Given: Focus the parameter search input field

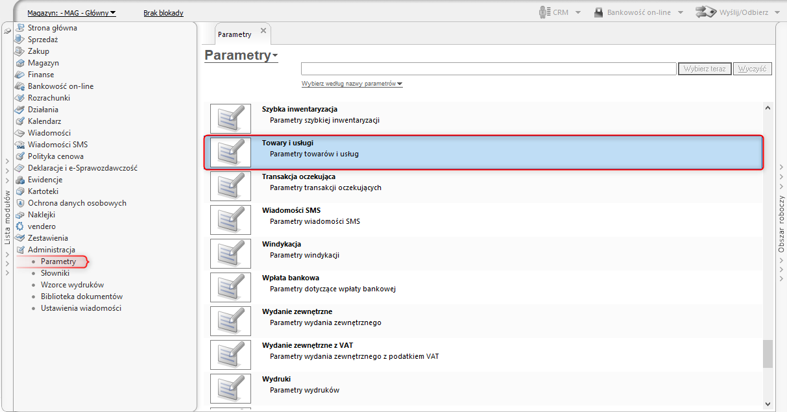Looking at the screenshot, I should click(x=489, y=69).
